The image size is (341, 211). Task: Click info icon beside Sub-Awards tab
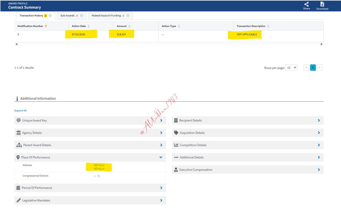pyautogui.click(x=82, y=16)
